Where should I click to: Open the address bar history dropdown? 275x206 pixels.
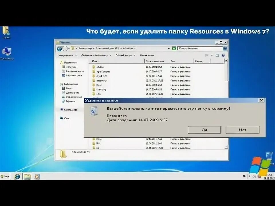point(169,49)
